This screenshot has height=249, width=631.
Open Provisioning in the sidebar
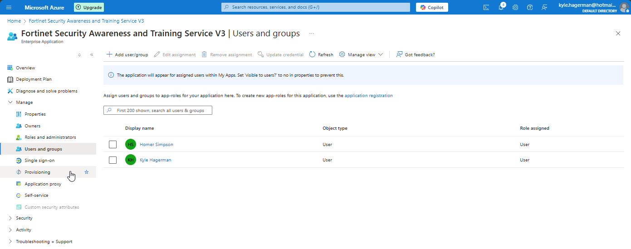(x=48, y=172)
